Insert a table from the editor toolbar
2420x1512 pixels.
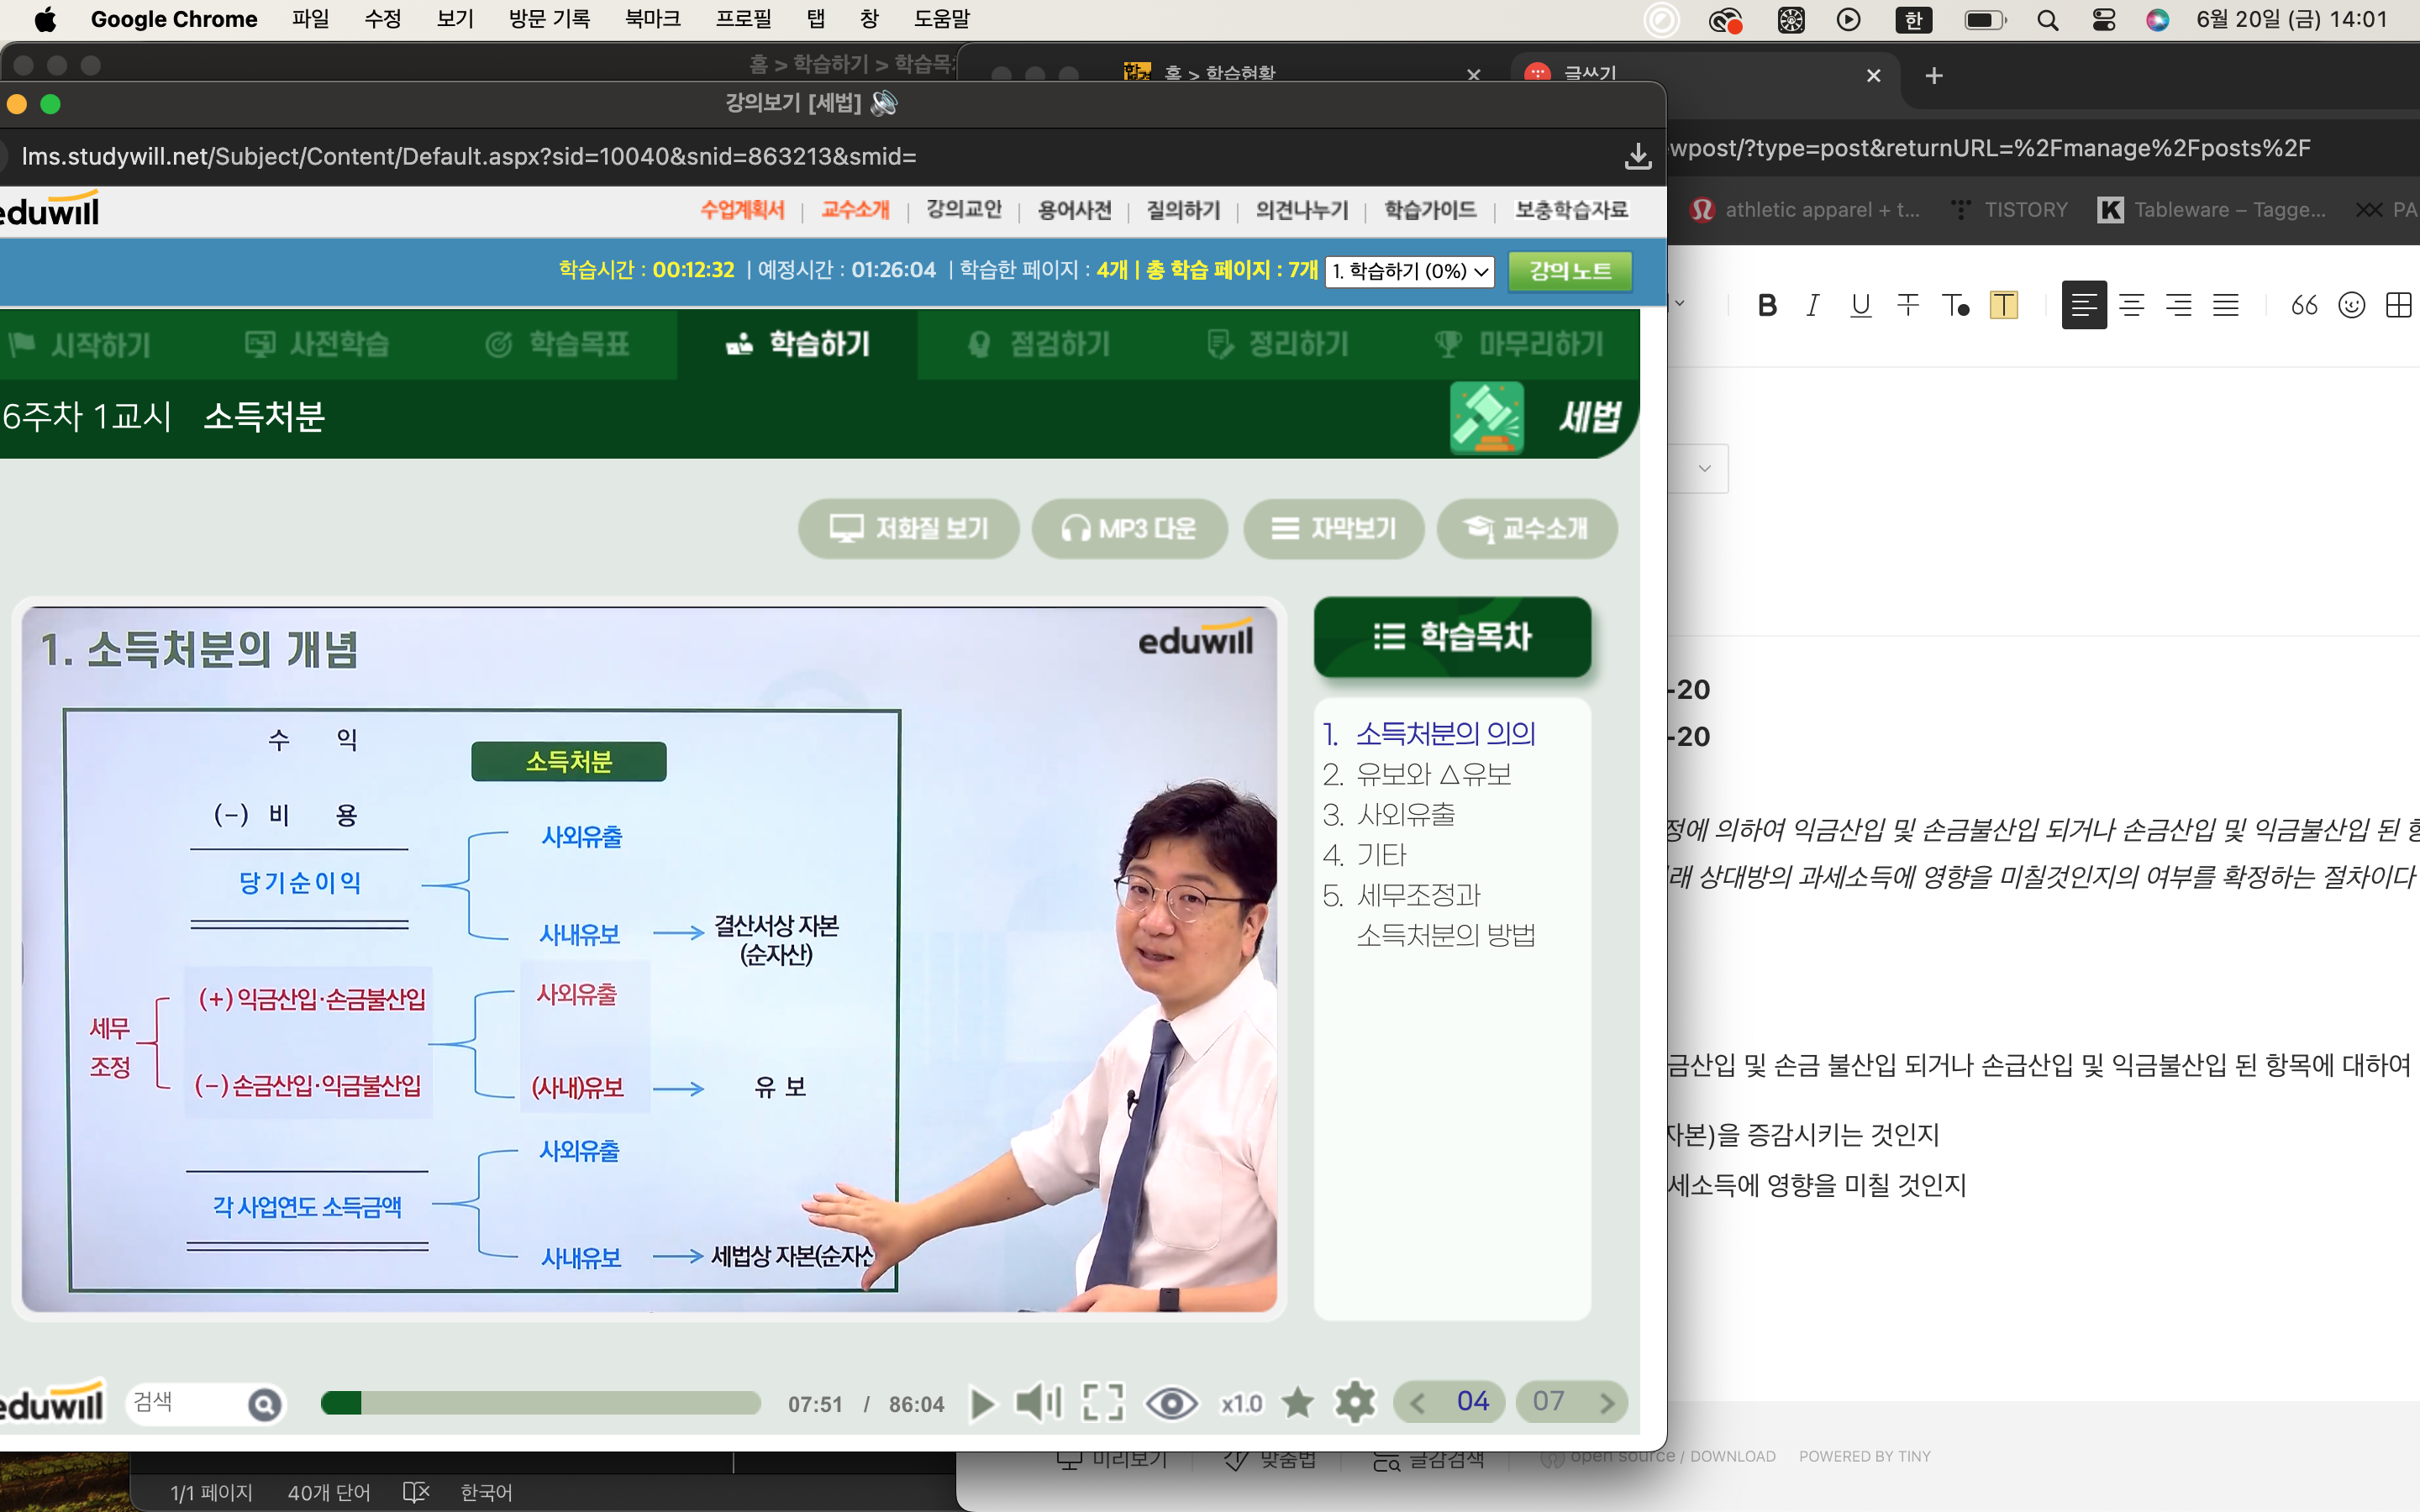[x=2398, y=305]
